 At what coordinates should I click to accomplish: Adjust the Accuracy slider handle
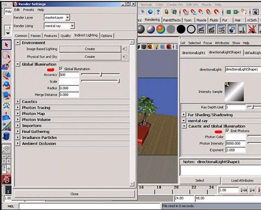coord(101,74)
